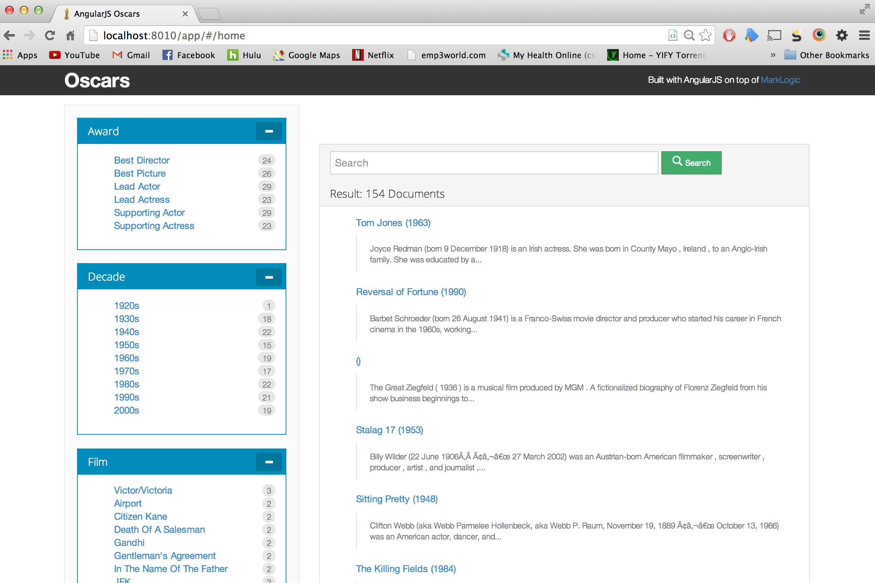Click the gear extension icon in the toolbar
Viewport: 875px width, 583px height.
click(x=842, y=36)
